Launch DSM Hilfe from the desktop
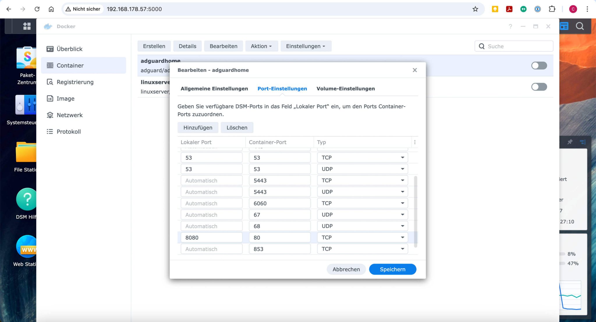This screenshot has height=322, width=596. tap(27, 199)
